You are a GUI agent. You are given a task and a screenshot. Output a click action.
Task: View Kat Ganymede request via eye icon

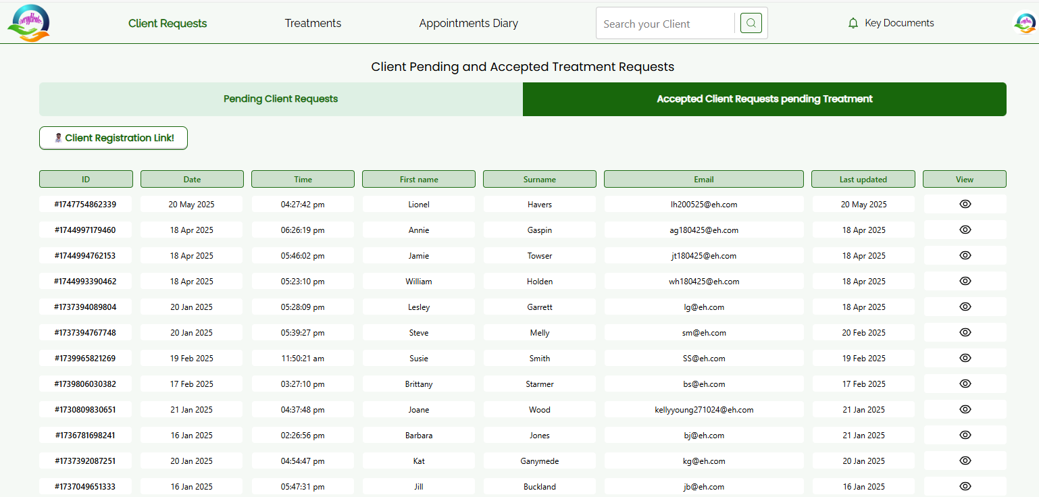(965, 461)
